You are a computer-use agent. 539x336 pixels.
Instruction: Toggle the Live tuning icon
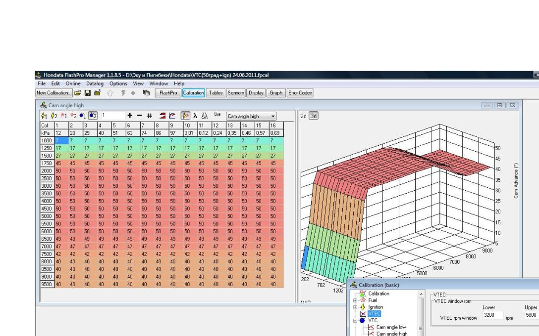click(x=217, y=115)
